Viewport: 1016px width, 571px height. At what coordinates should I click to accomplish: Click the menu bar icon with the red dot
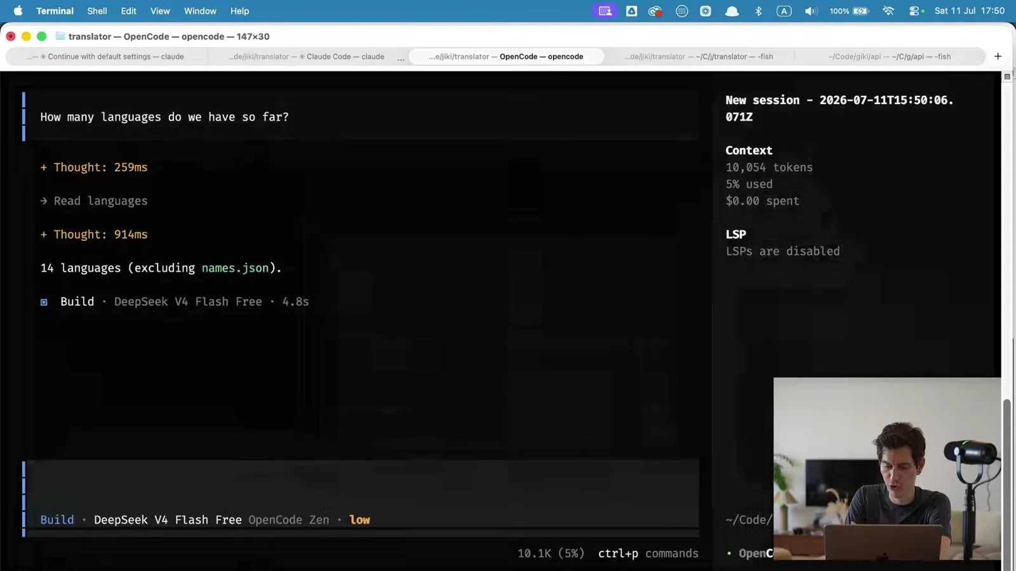655,11
